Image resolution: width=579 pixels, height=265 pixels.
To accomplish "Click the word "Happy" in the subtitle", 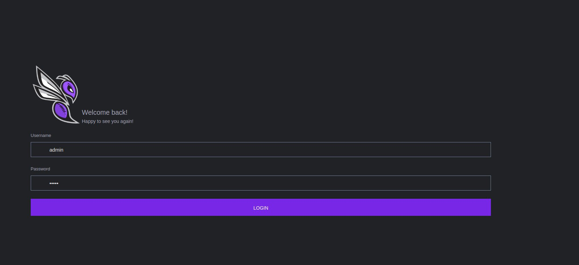I will coord(88,121).
